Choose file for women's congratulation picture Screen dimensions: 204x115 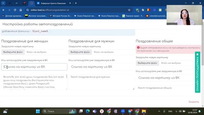[13, 52]
